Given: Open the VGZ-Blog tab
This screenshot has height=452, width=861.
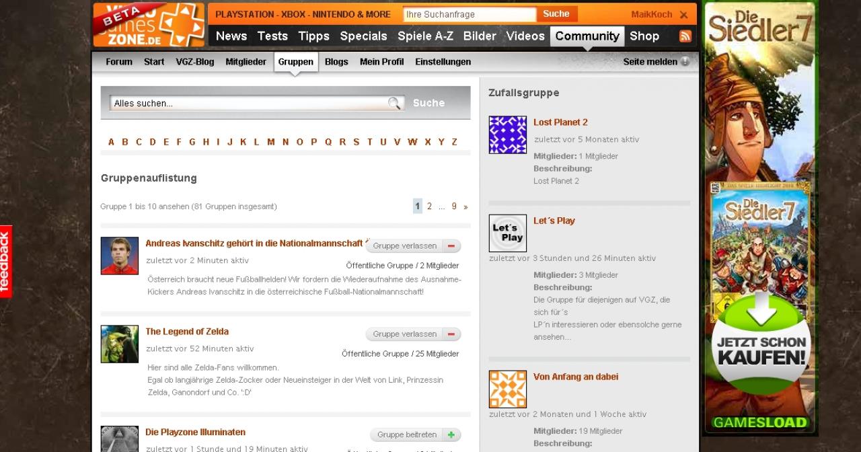Looking at the screenshot, I should coord(195,61).
